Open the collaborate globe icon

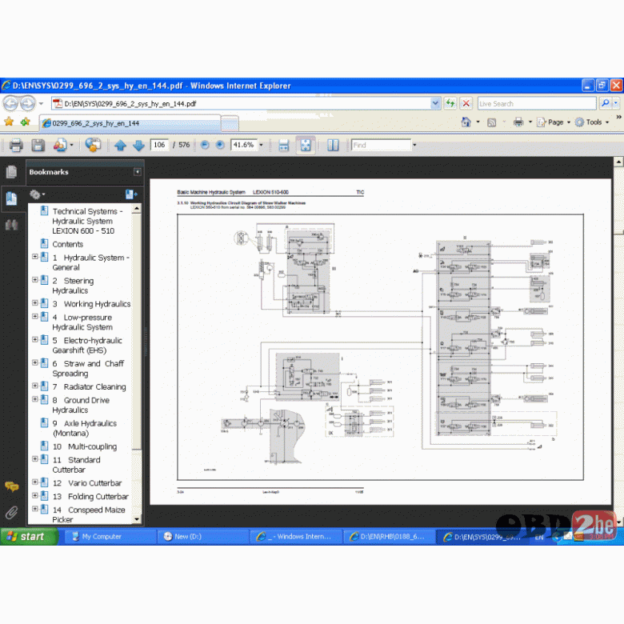pyautogui.click(x=93, y=145)
